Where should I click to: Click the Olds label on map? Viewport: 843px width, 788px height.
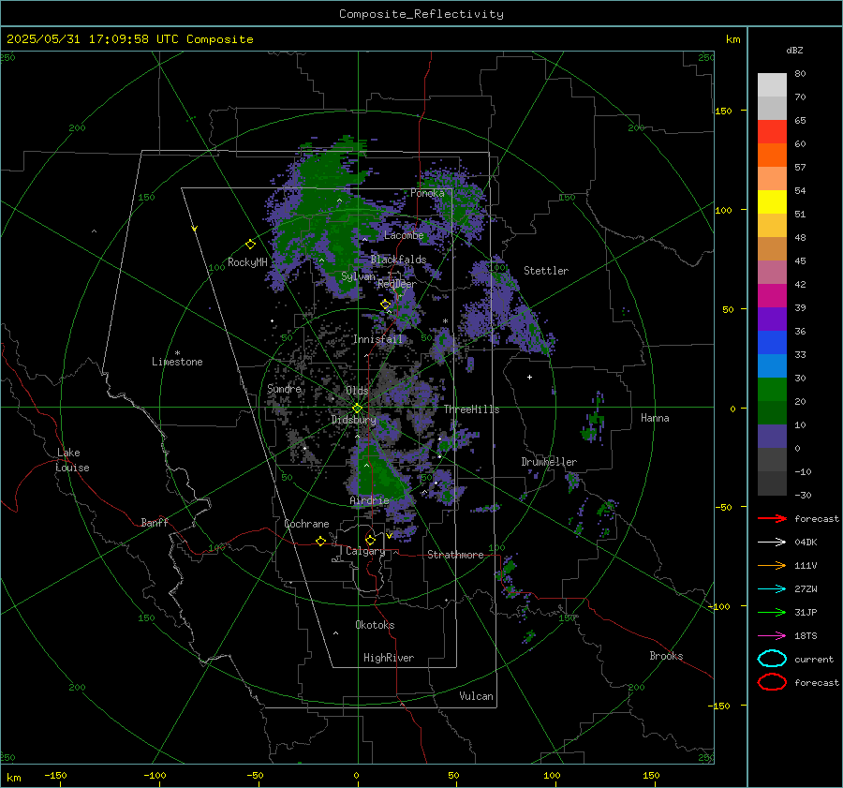click(357, 391)
